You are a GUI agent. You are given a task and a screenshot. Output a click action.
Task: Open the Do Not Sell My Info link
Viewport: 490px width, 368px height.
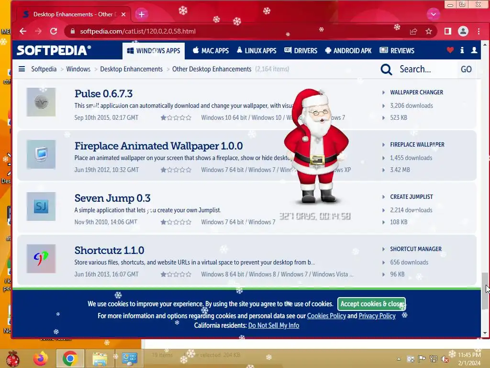point(273,325)
